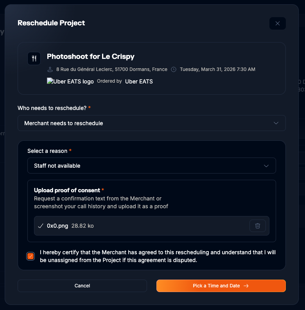
Task: Uncheck the merchant agreement certification checkbox
Action: click(x=30, y=256)
